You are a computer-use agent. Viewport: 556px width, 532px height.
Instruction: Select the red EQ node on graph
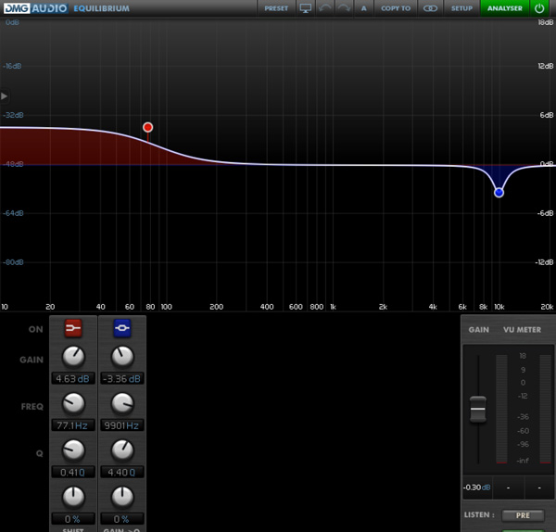[x=147, y=127]
